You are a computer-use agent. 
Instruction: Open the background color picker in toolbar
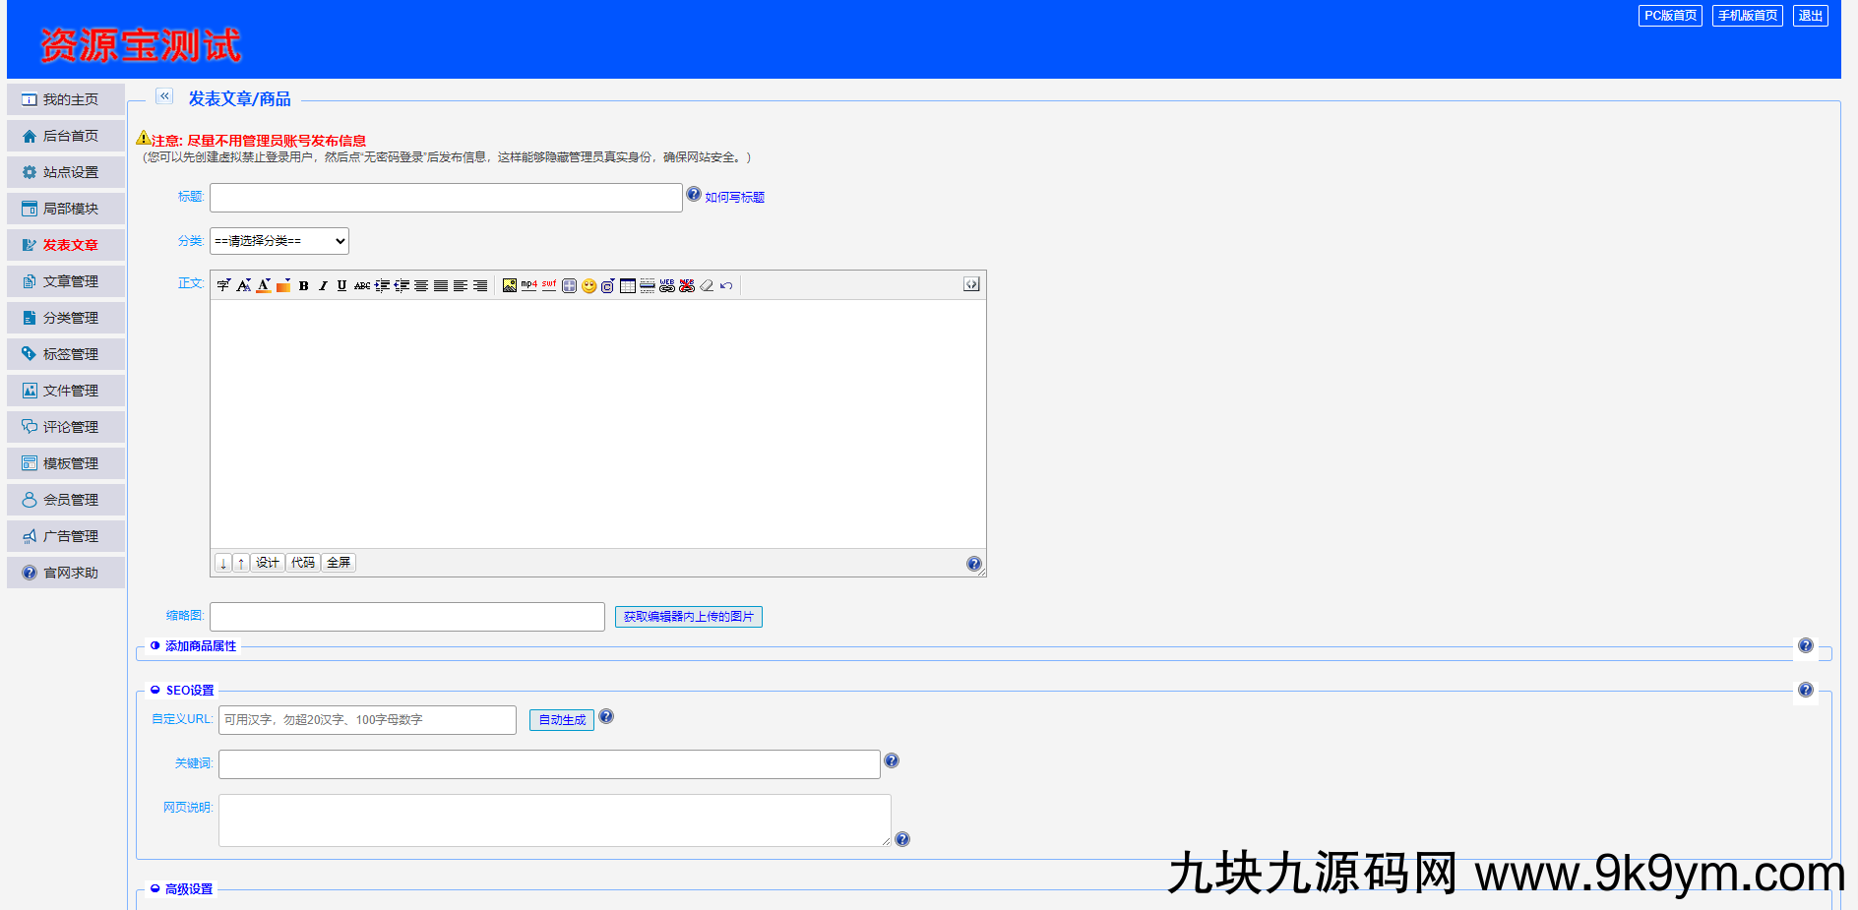(x=283, y=286)
